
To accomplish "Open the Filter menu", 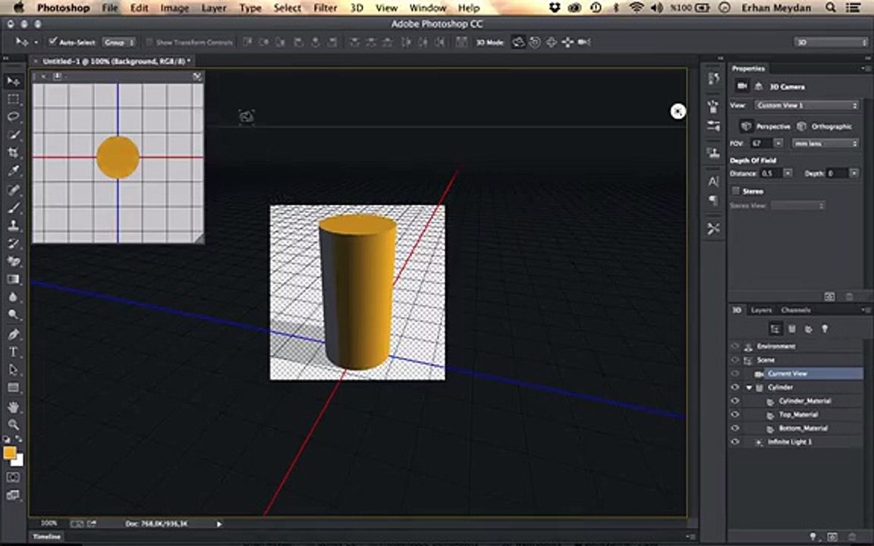I will (325, 8).
